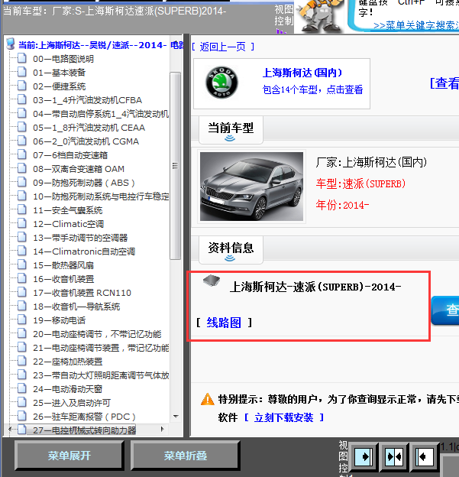459x477 pixels.
Task: Click the 上海斯柯达(国内) link
Action: coord(302,73)
